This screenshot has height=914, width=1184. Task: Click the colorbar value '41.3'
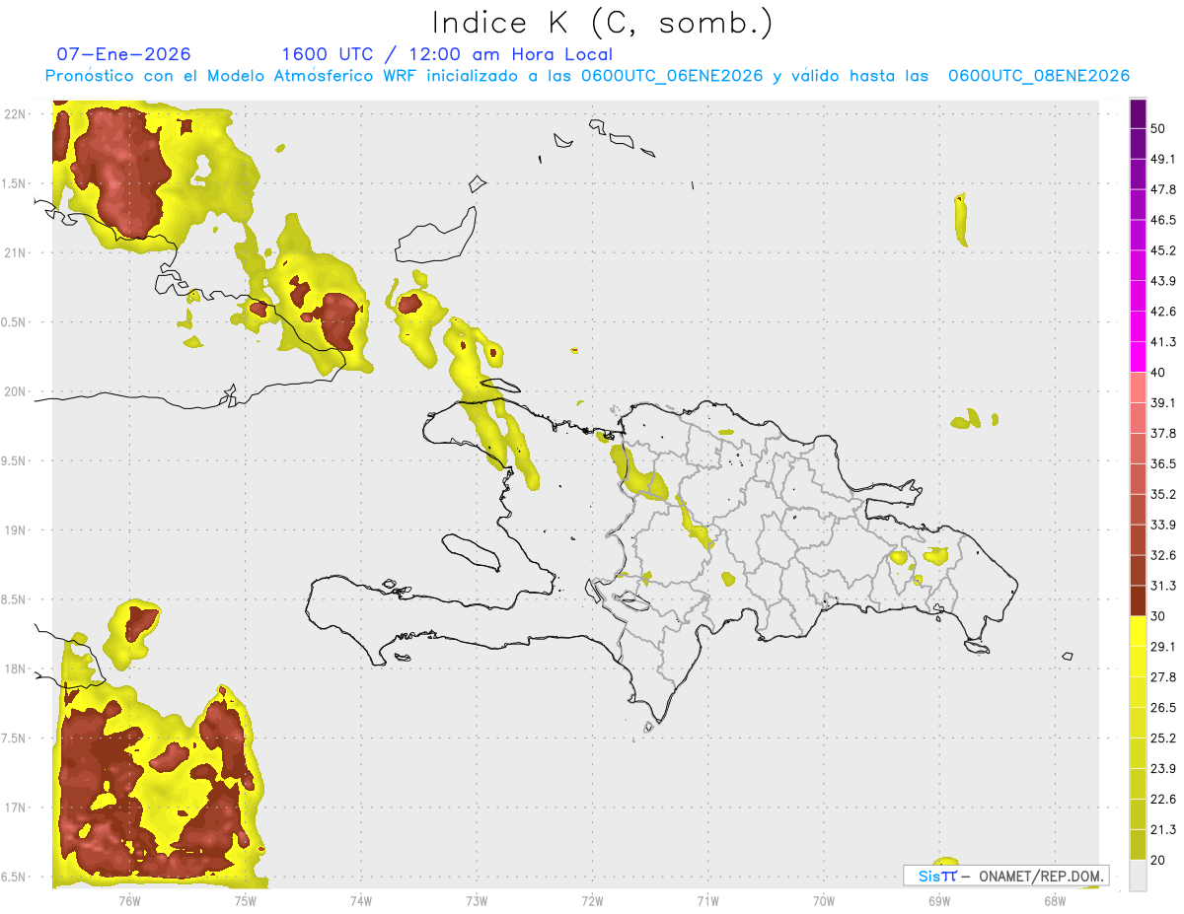point(1164,342)
